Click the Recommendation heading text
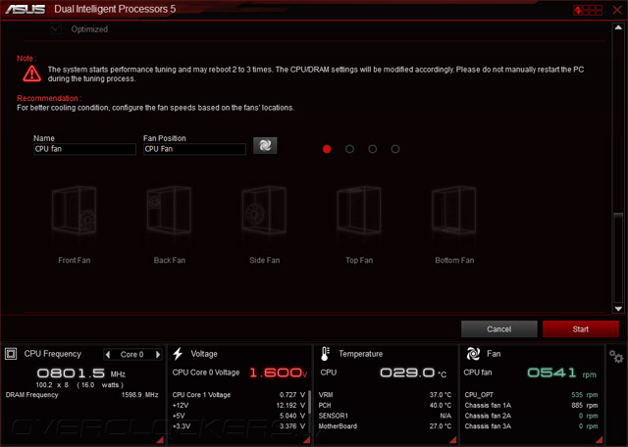The height and width of the screenshot is (447, 628). [x=49, y=98]
